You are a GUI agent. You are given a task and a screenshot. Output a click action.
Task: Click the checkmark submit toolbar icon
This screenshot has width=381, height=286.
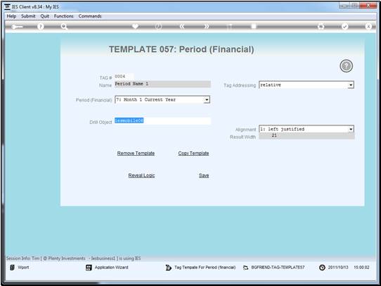[344, 27]
